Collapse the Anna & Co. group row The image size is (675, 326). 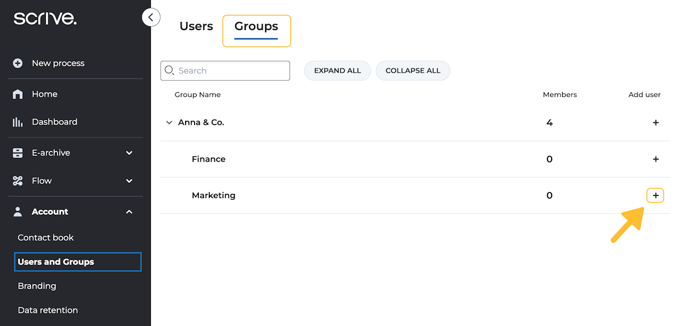(169, 123)
